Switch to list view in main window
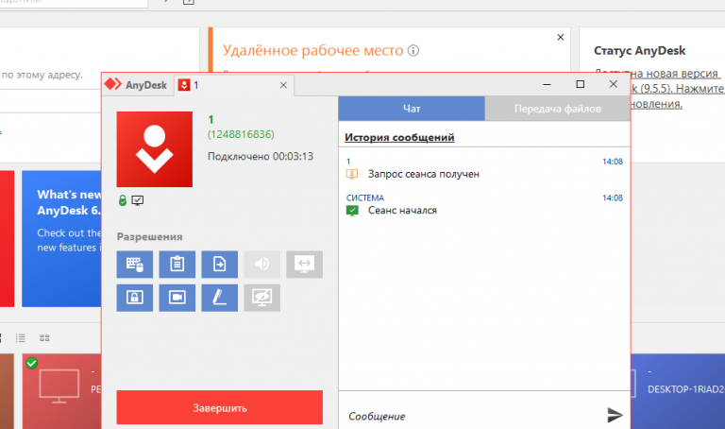The height and width of the screenshot is (429, 725). click(x=21, y=338)
